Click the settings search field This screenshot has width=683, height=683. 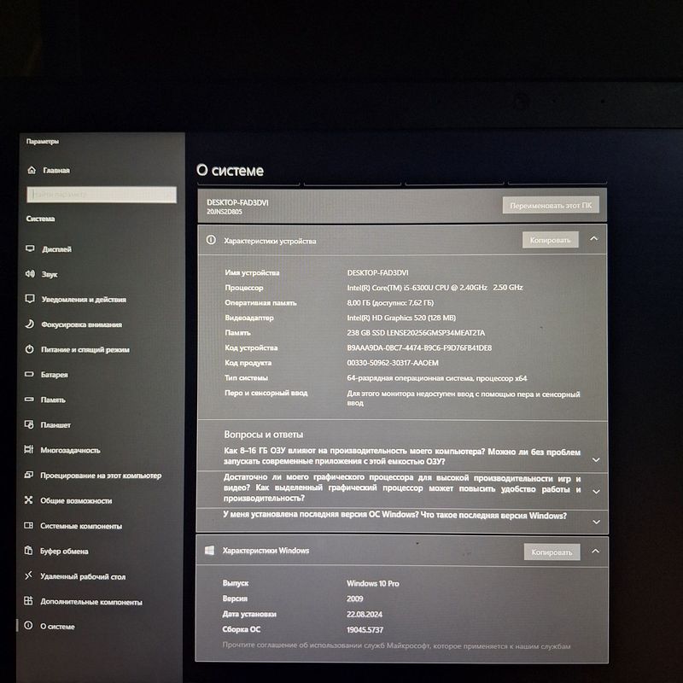point(102,195)
